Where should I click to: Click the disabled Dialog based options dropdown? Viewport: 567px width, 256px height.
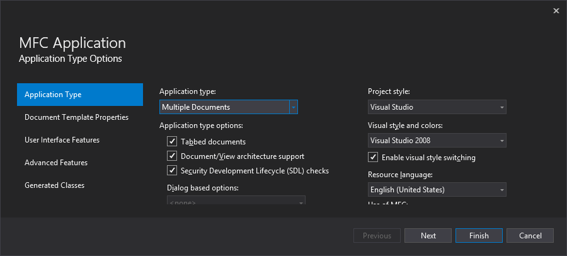(236, 202)
